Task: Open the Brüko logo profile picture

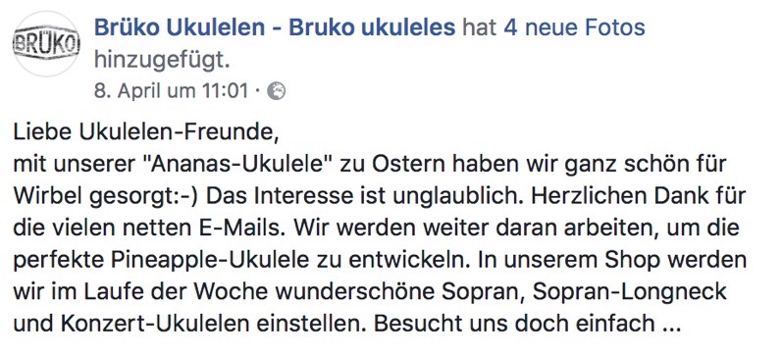Action: (46, 44)
